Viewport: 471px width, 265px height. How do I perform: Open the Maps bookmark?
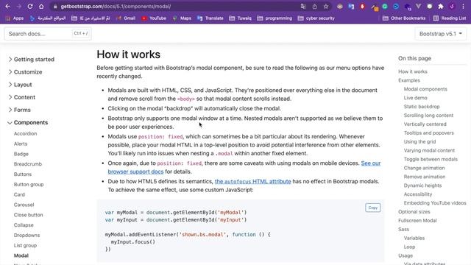(182, 18)
